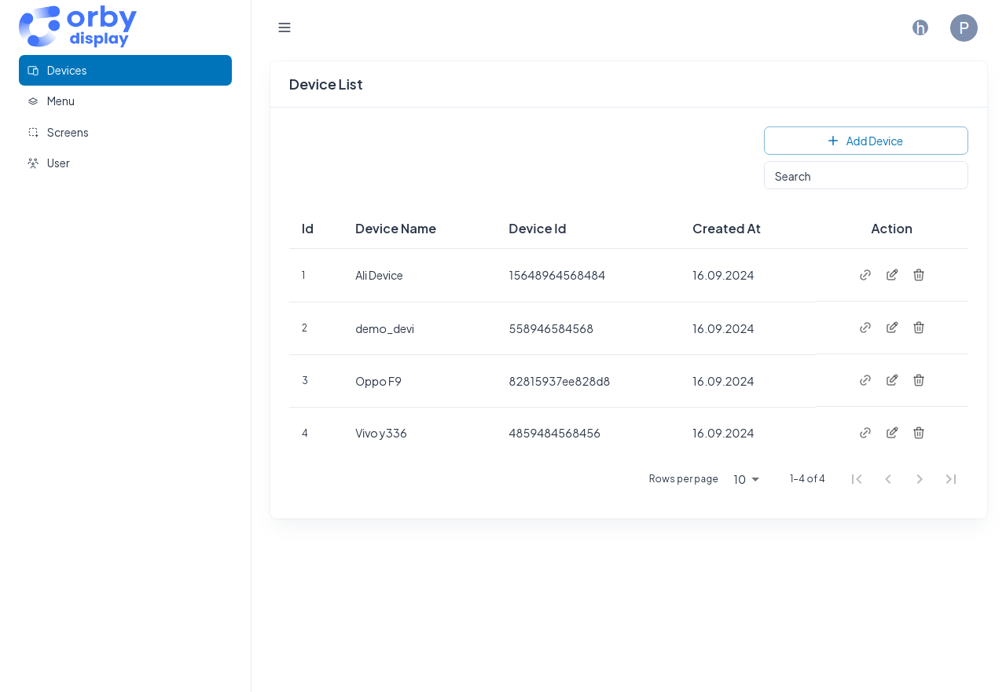Open the user profile avatar menu

pos(964,27)
